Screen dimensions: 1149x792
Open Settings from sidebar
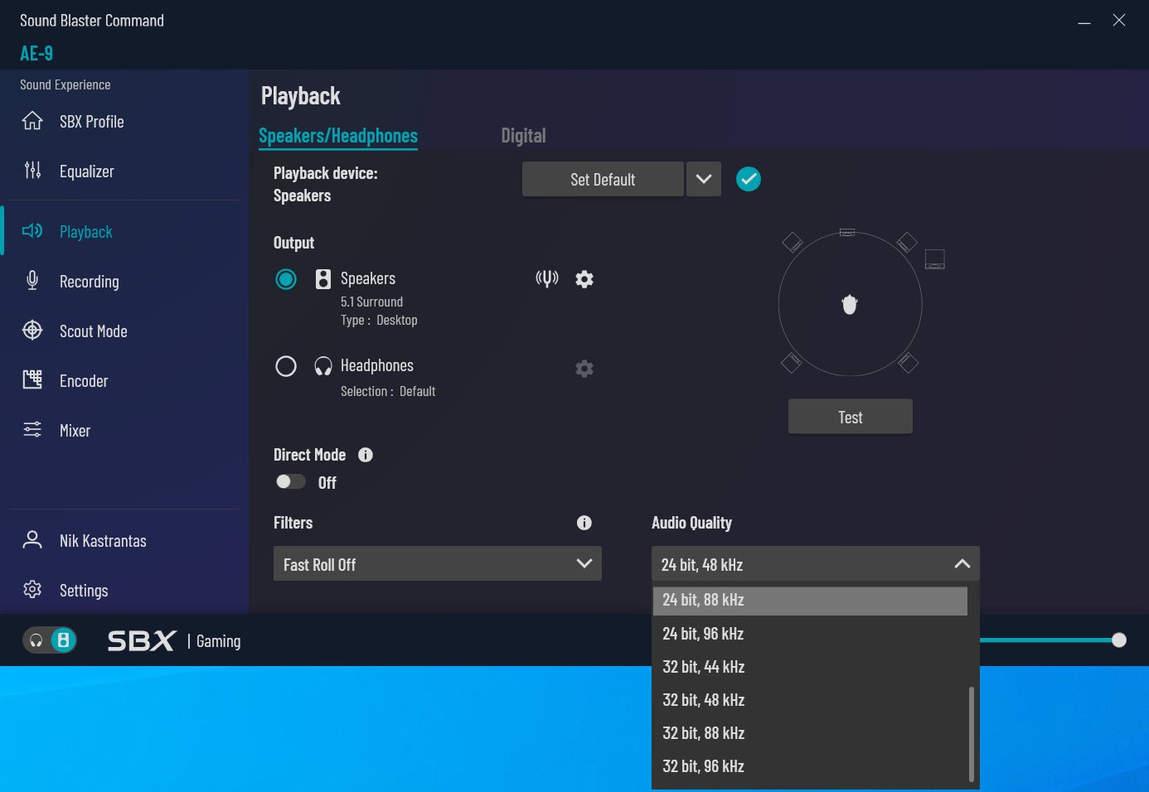[84, 591]
